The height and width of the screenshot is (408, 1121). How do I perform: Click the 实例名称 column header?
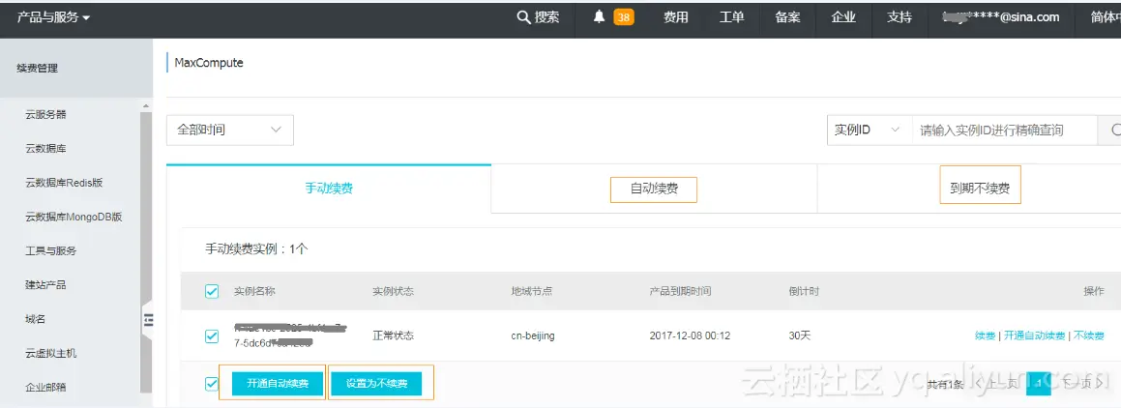254,292
